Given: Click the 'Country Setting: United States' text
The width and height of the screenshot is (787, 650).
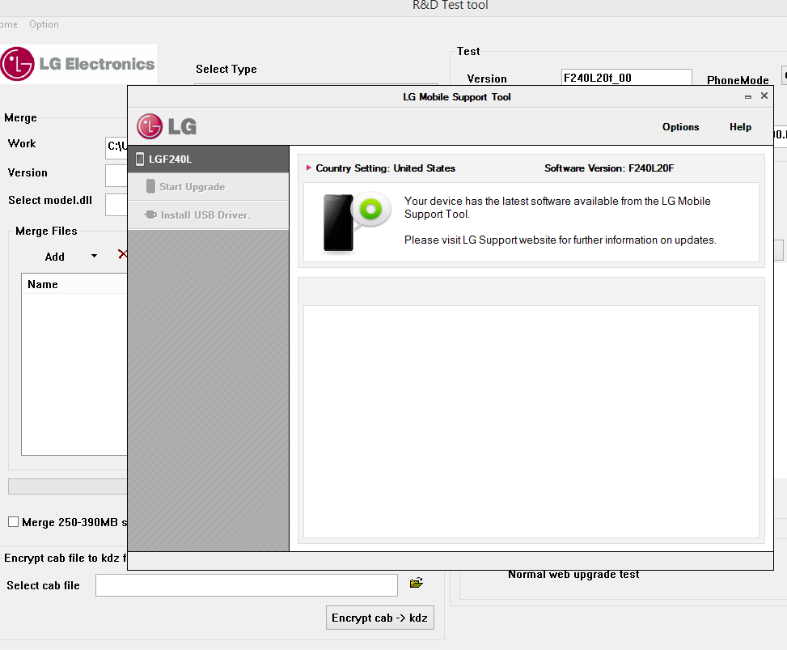Looking at the screenshot, I should pos(385,168).
